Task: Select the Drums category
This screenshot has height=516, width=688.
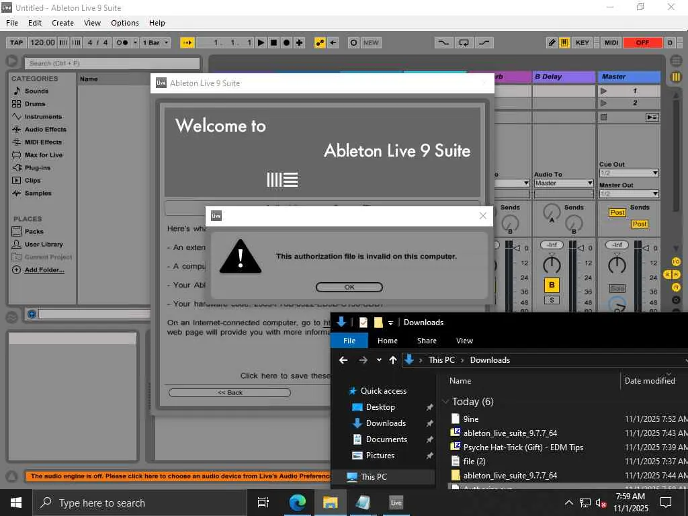Action: pos(35,104)
